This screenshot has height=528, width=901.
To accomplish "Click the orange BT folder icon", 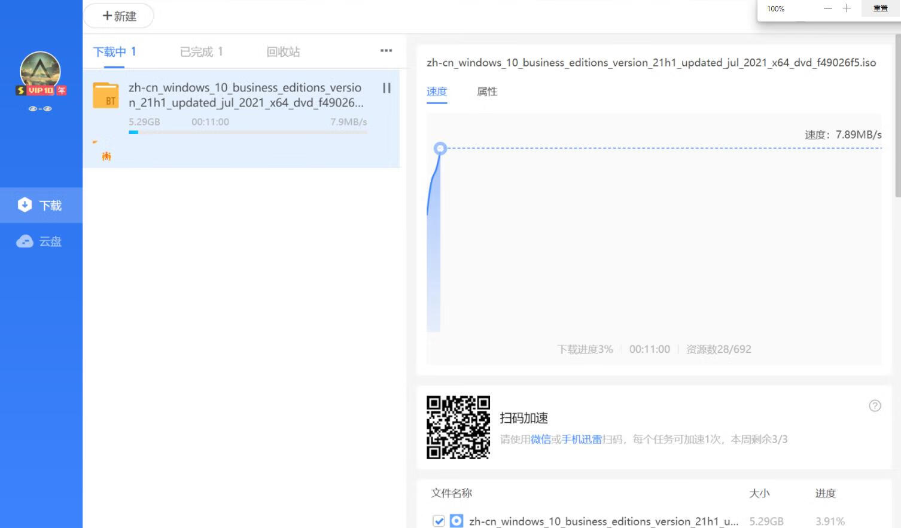I will (106, 96).
